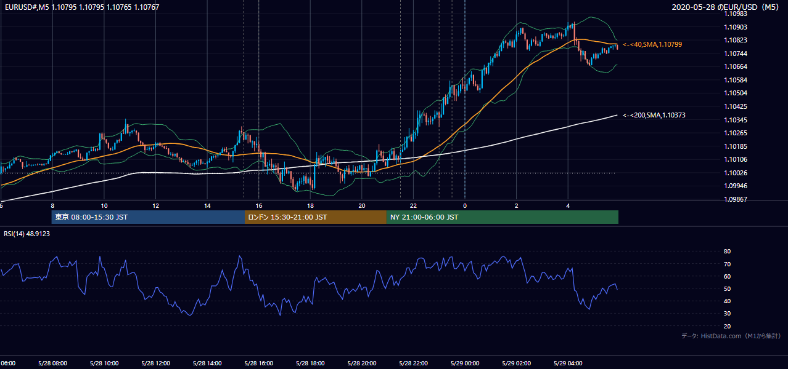The width and height of the screenshot is (788, 369).
Task: Click hour label 12 on price chart axis
Action: pos(155,206)
